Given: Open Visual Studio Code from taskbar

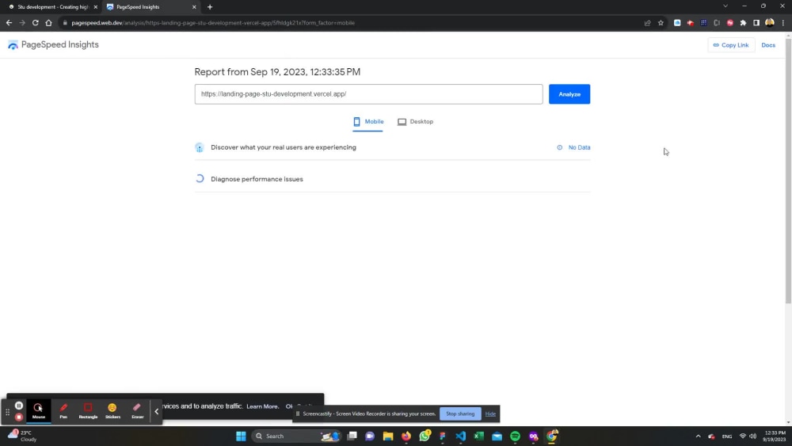Looking at the screenshot, I should (x=461, y=436).
